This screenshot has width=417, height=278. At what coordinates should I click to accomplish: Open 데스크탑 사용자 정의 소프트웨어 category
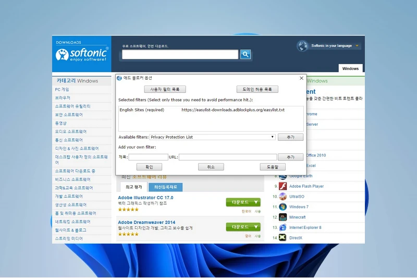[x=81, y=160]
